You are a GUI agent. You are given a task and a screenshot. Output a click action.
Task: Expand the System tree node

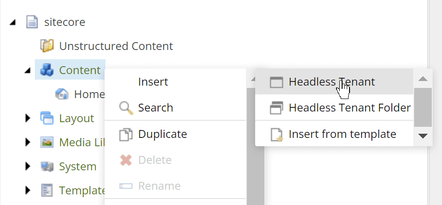tap(28, 167)
